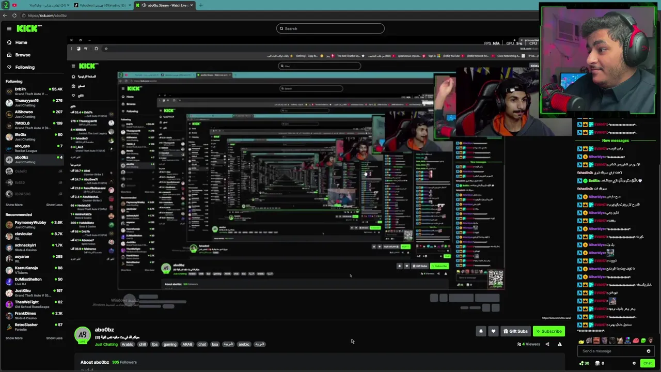Click the Gift Subs button
This screenshot has width=661, height=372.
(x=515, y=331)
